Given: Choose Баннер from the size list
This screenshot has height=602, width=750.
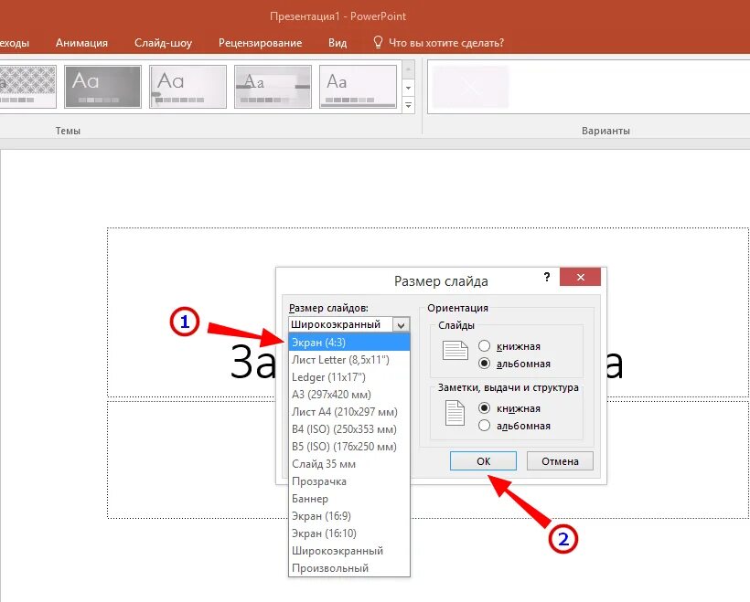Looking at the screenshot, I should [349, 499].
